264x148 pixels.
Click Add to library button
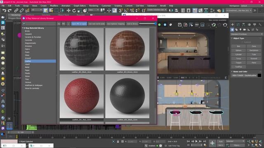(x=132, y=24)
